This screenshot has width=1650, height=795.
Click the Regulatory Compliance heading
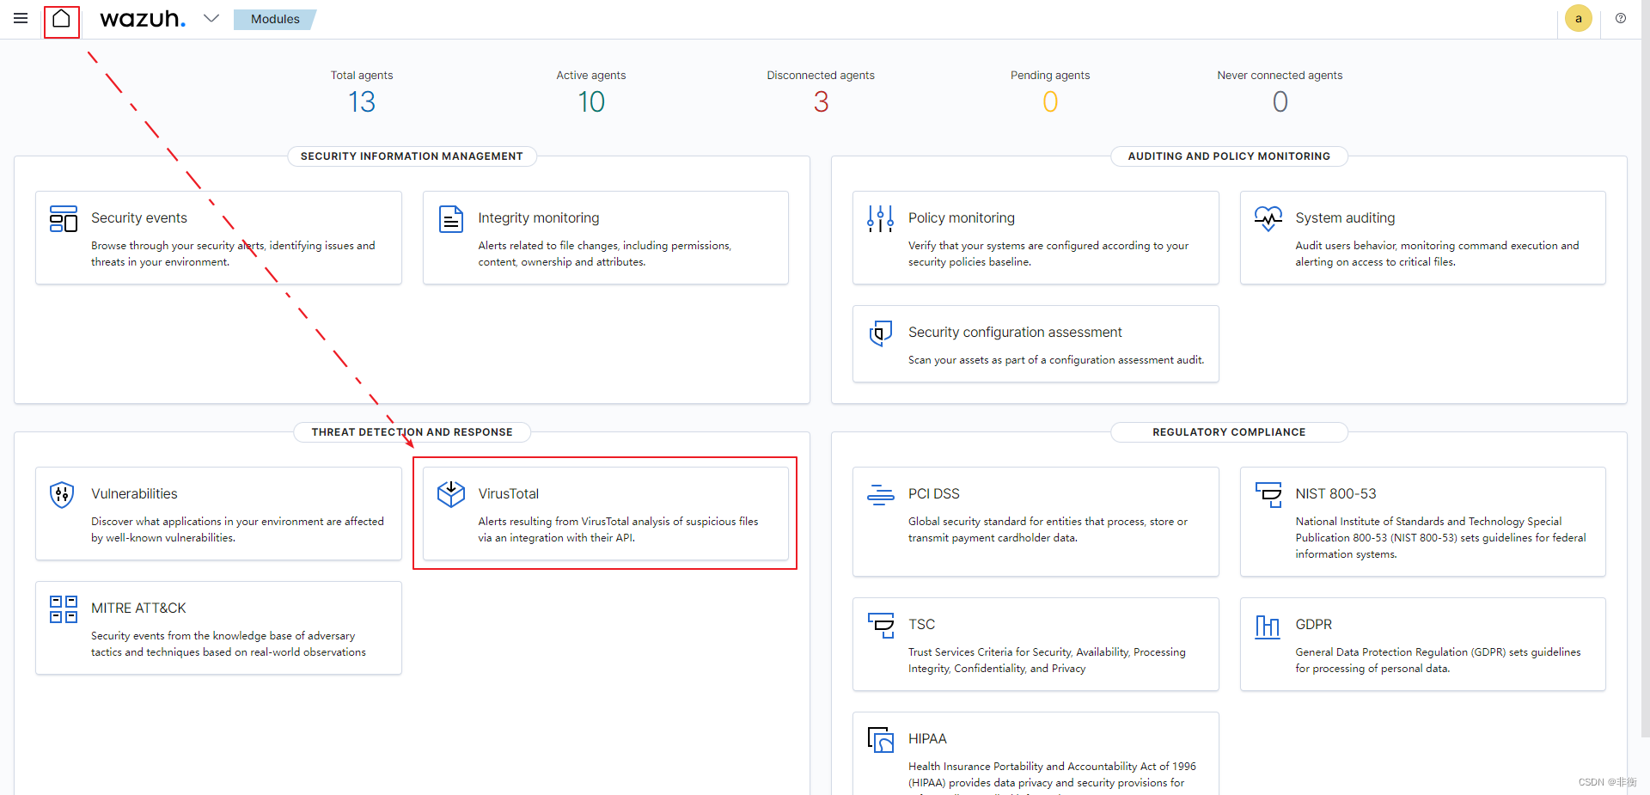tap(1229, 432)
